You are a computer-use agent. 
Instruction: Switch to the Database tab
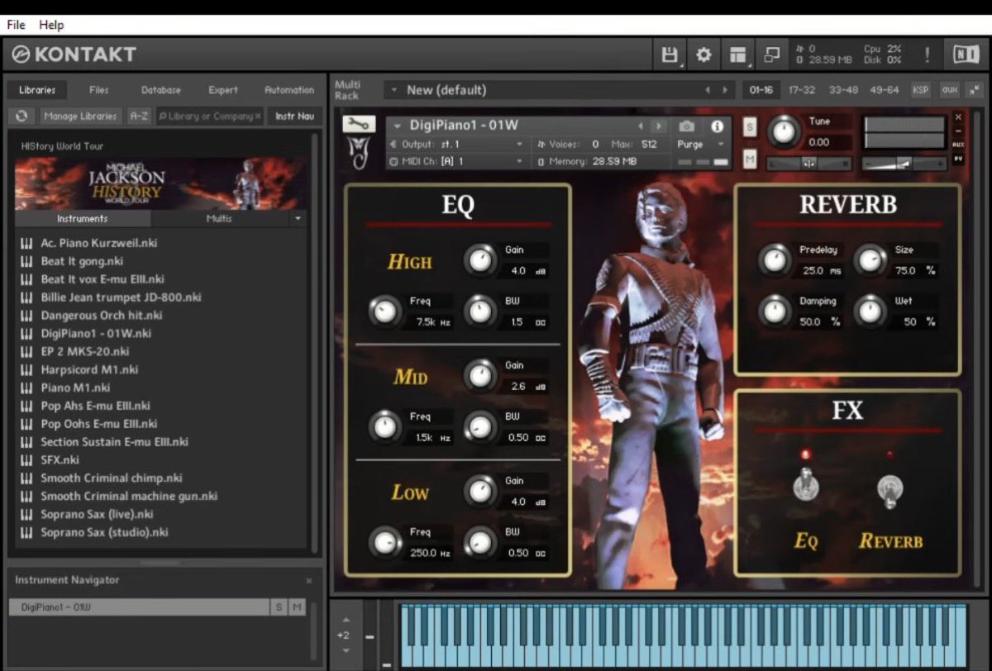click(x=161, y=90)
